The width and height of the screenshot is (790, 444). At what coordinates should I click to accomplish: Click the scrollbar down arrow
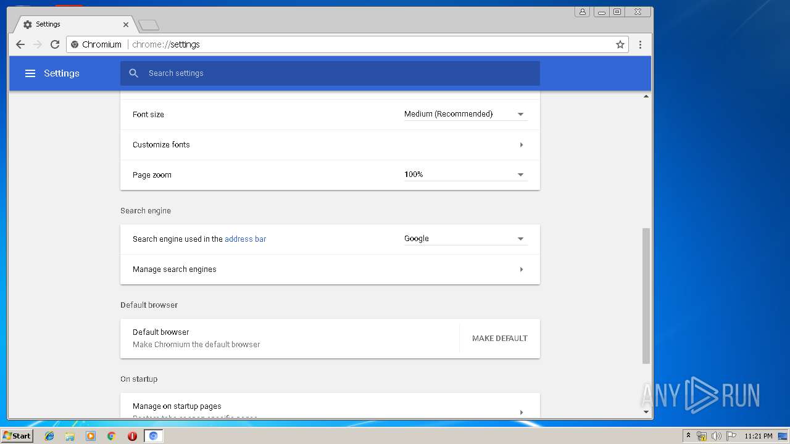tap(646, 412)
